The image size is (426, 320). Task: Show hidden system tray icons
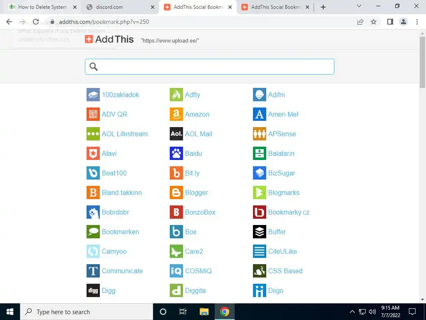(x=352, y=312)
